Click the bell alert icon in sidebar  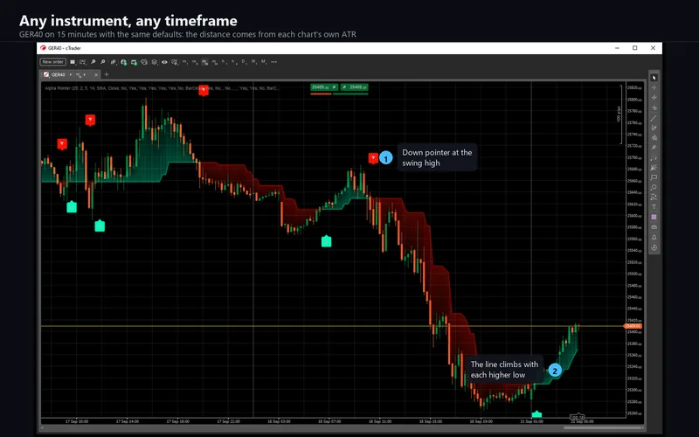click(654, 237)
